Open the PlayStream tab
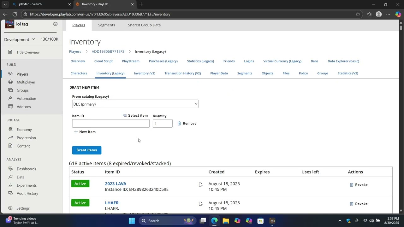404x227 pixels. pyautogui.click(x=131, y=61)
